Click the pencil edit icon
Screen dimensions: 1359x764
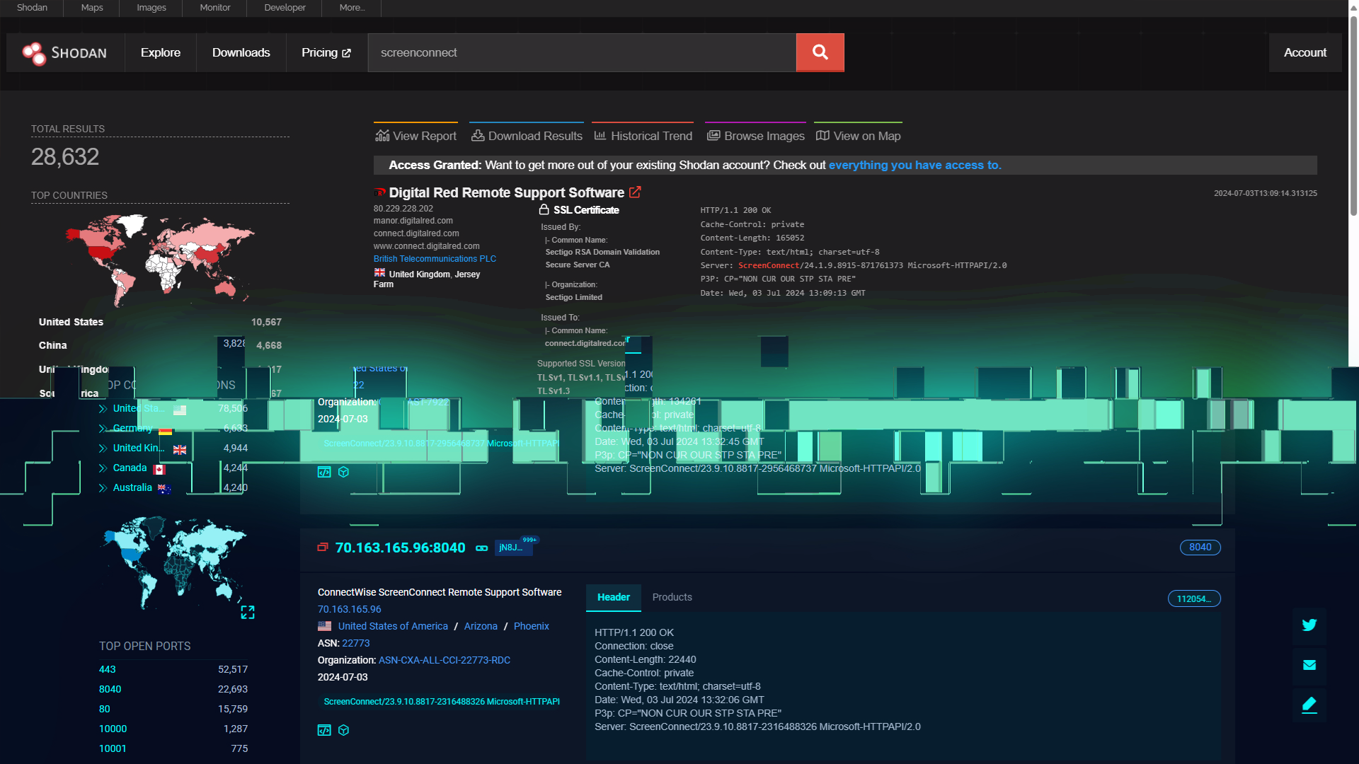coord(1309,705)
